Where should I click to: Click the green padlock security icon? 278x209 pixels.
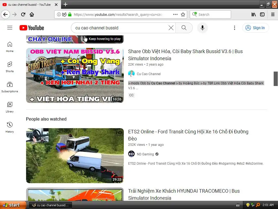[x=70, y=15]
